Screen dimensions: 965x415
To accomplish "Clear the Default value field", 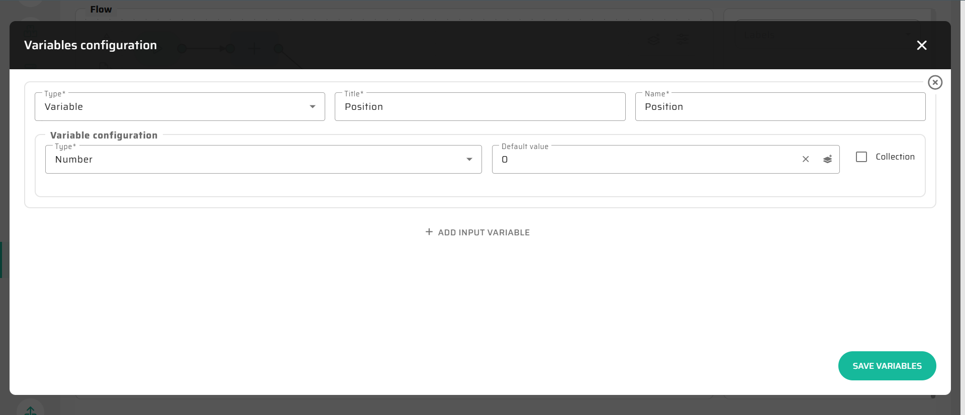I will pos(805,159).
